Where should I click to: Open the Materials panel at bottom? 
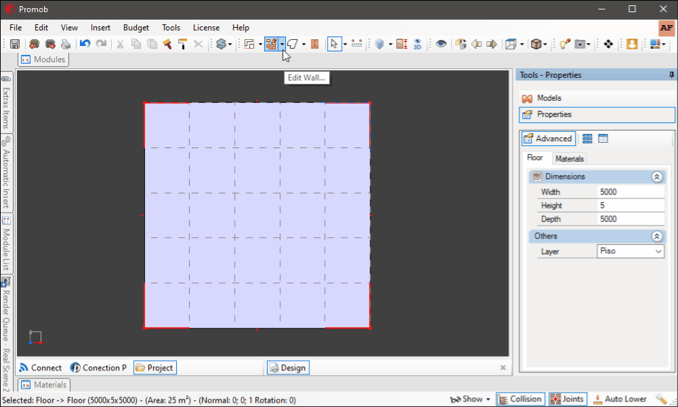43,385
